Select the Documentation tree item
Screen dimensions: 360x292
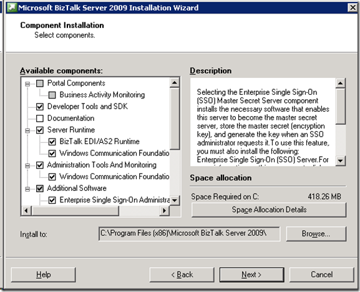click(71, 118)
